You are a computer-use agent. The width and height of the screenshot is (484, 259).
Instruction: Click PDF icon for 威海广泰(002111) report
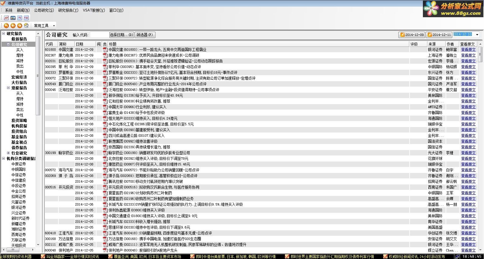(x=105, y=245)
